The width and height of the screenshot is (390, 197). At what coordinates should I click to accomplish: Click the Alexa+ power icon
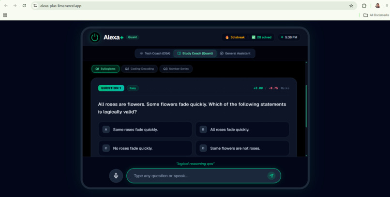coord(95,38)
